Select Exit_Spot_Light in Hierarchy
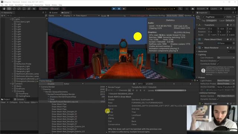Screen dimensions: 238x134 [23, 22]
